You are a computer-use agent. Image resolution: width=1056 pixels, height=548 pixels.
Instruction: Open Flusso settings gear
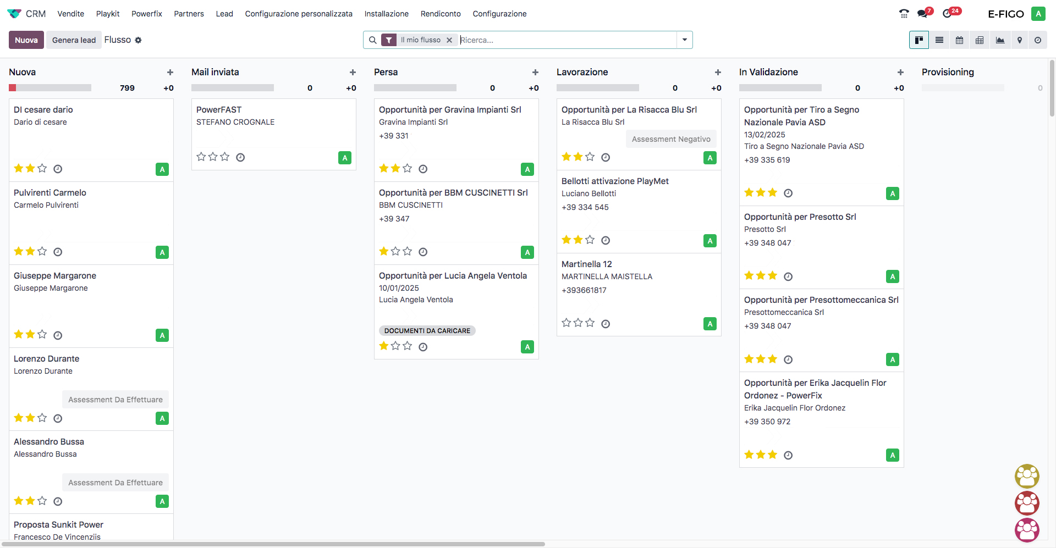[x=138, y=40]
